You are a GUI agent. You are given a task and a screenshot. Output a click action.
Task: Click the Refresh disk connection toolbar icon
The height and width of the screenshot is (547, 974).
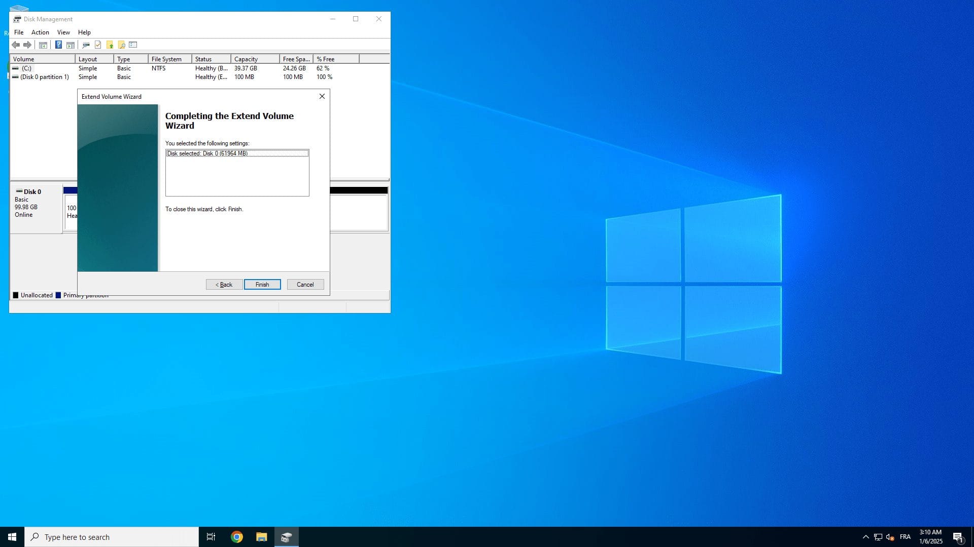pos(86,45)
